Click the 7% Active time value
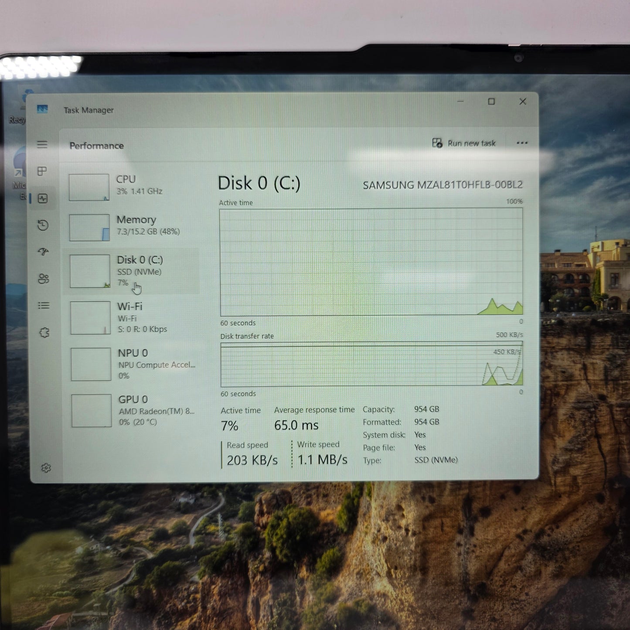The width and height of the screenshot is (630, 630). tap(229, 426)
